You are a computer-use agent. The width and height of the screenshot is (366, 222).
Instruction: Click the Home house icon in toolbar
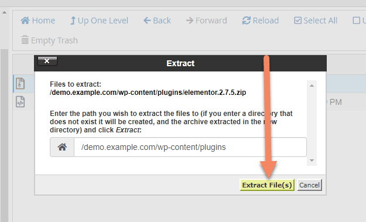pyautogui.click(x=25, y=21)
